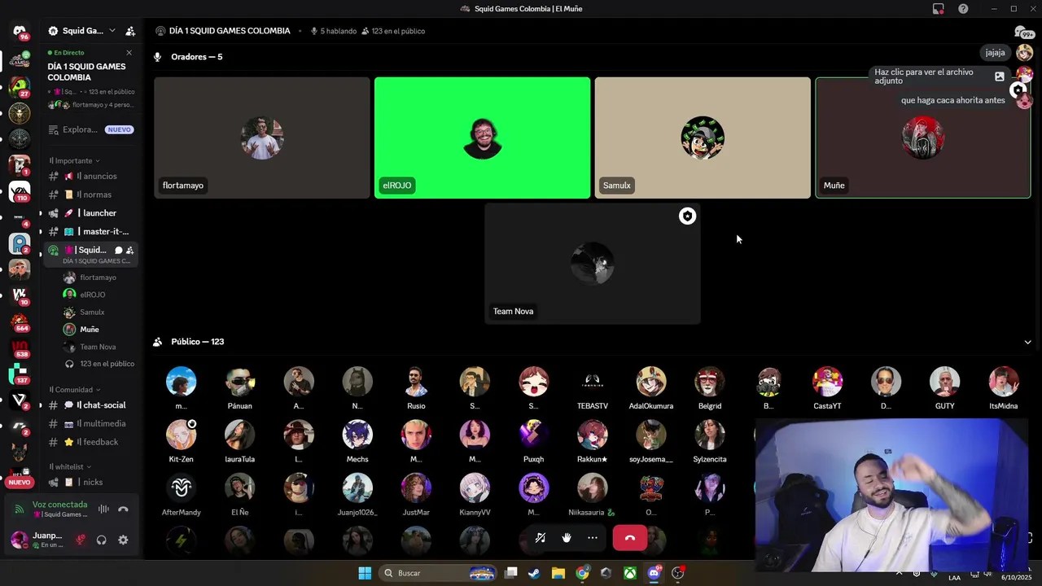Image resolution: width=1042 pixels, height=586 pixels.
Task: Toggle headphone deafen in user panel
Action: point(102,540)
